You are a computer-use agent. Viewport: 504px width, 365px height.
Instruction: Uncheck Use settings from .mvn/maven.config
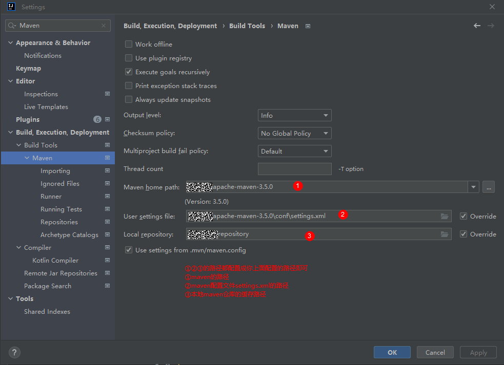tap(129, 250)
